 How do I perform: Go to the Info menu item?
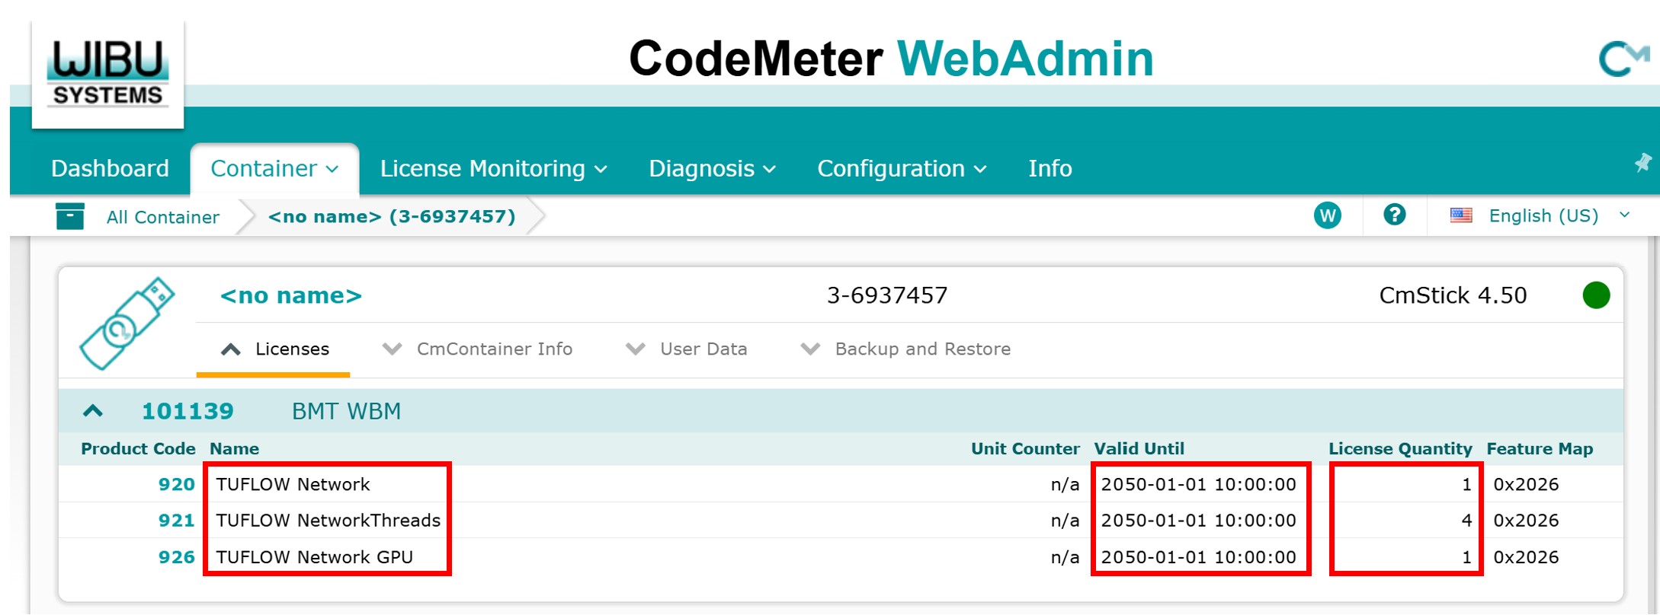(x=1050, y=168)
